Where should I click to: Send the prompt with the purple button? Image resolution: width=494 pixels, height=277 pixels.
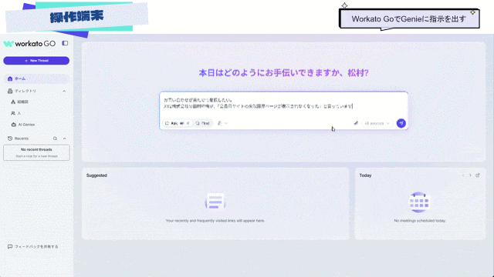pos(401,123)
